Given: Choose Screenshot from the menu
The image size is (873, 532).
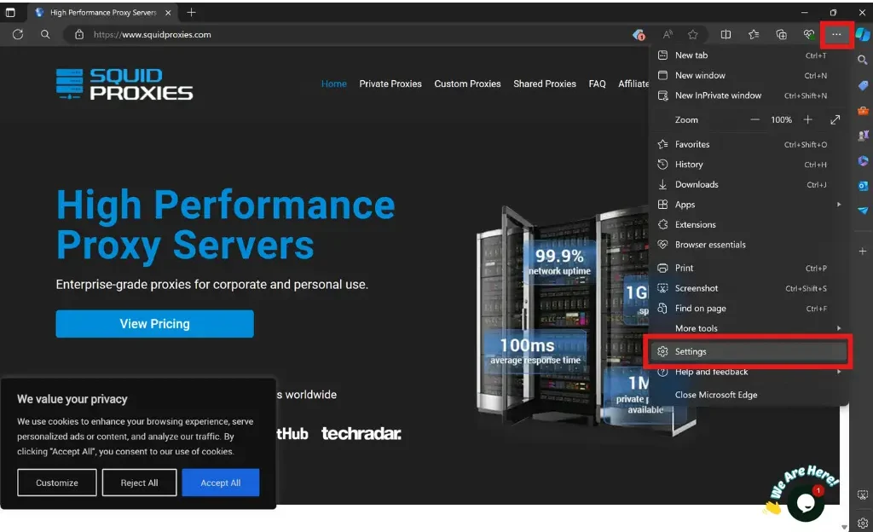Looking at the screenshot, I should coord(749,287).
